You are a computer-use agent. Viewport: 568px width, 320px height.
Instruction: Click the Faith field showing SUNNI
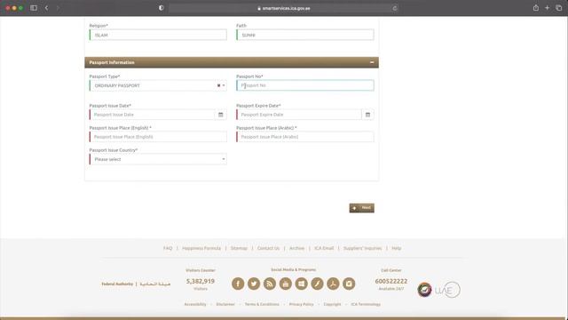(x=305, y=35)
